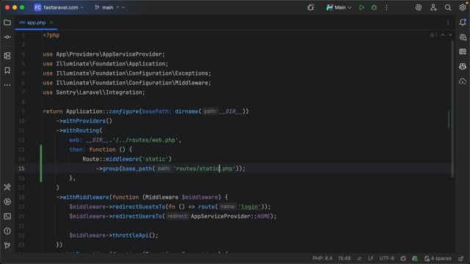Open editor tab options menu
This screenshot has height=264, width=470.
pyautogui.click(x=448, y=23)
